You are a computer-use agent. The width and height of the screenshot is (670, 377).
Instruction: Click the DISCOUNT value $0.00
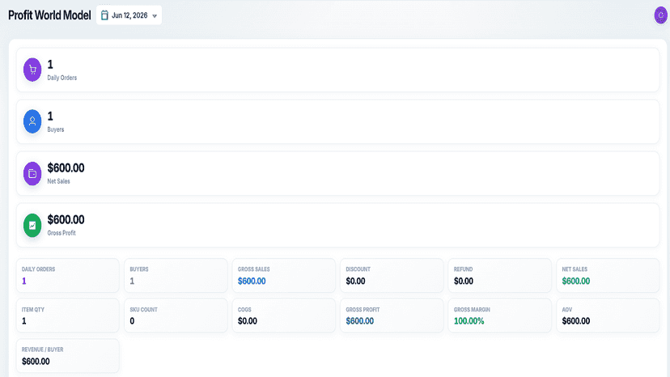click(355, 282)
